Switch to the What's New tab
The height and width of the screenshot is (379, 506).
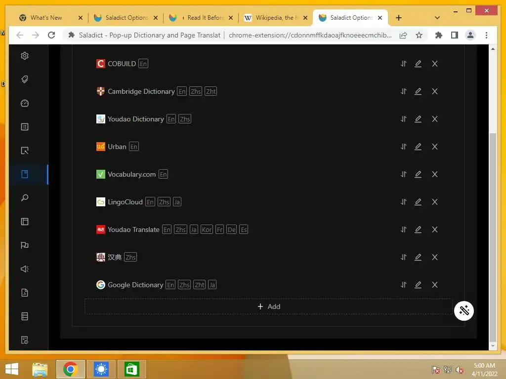(x=50, y=18)
